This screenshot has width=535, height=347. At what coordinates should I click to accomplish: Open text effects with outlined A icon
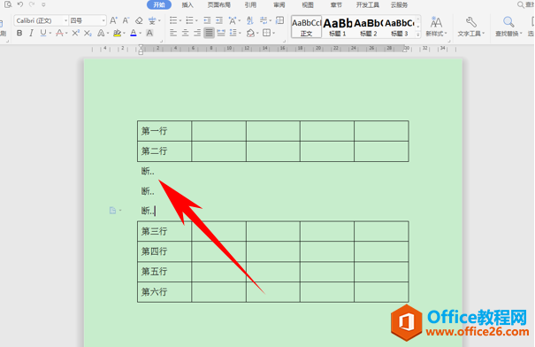click(101, 33)
